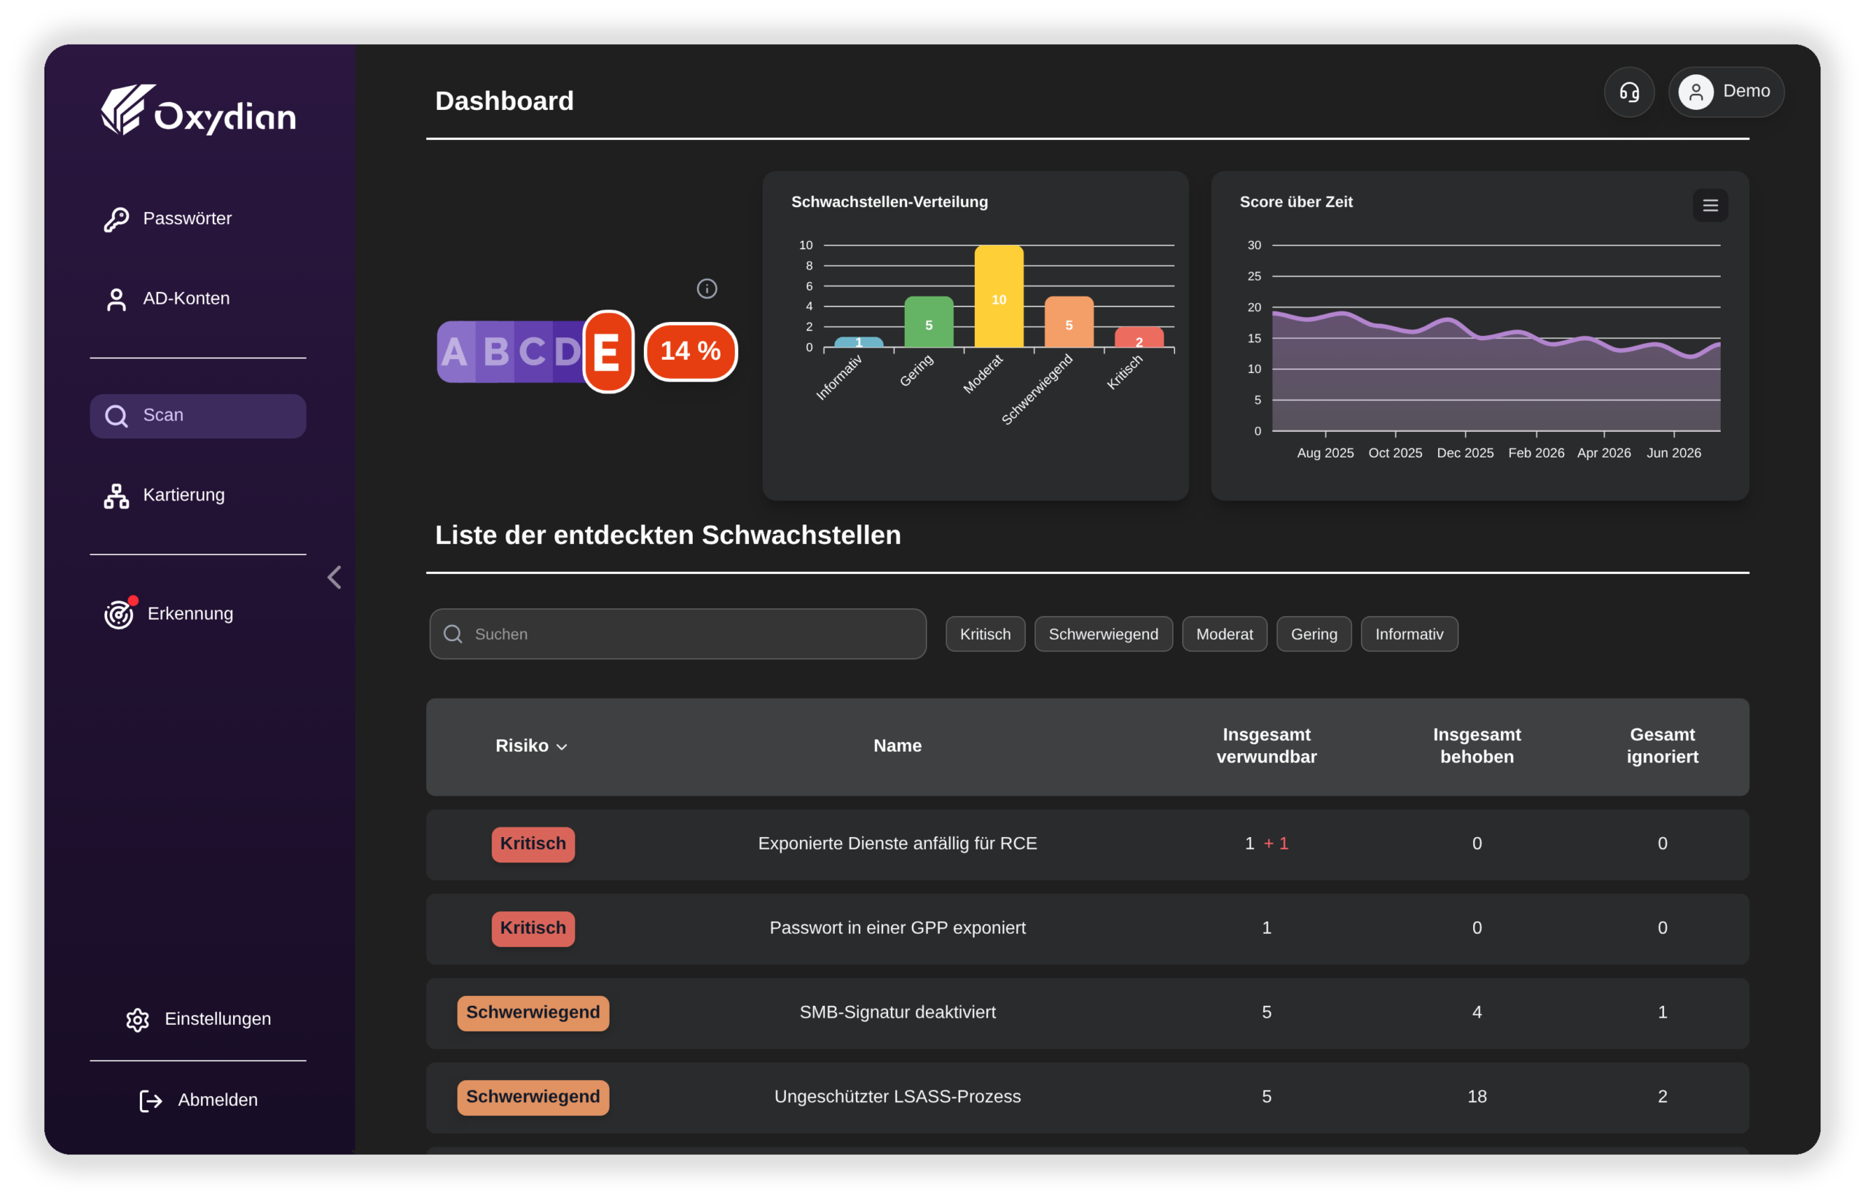1865x1199 pixels.
Task: Click Schwerwiegend badge on SMB-Signatur row
Action: point(533,1013)
